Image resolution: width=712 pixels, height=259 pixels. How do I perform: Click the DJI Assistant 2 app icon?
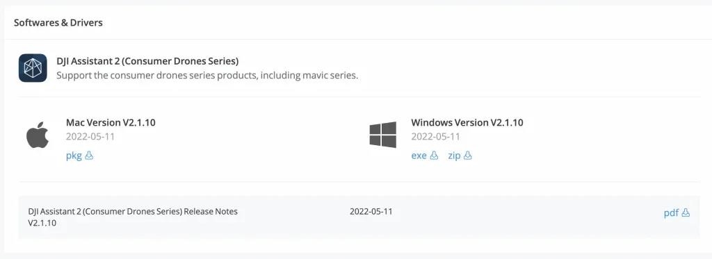[33, 68]
